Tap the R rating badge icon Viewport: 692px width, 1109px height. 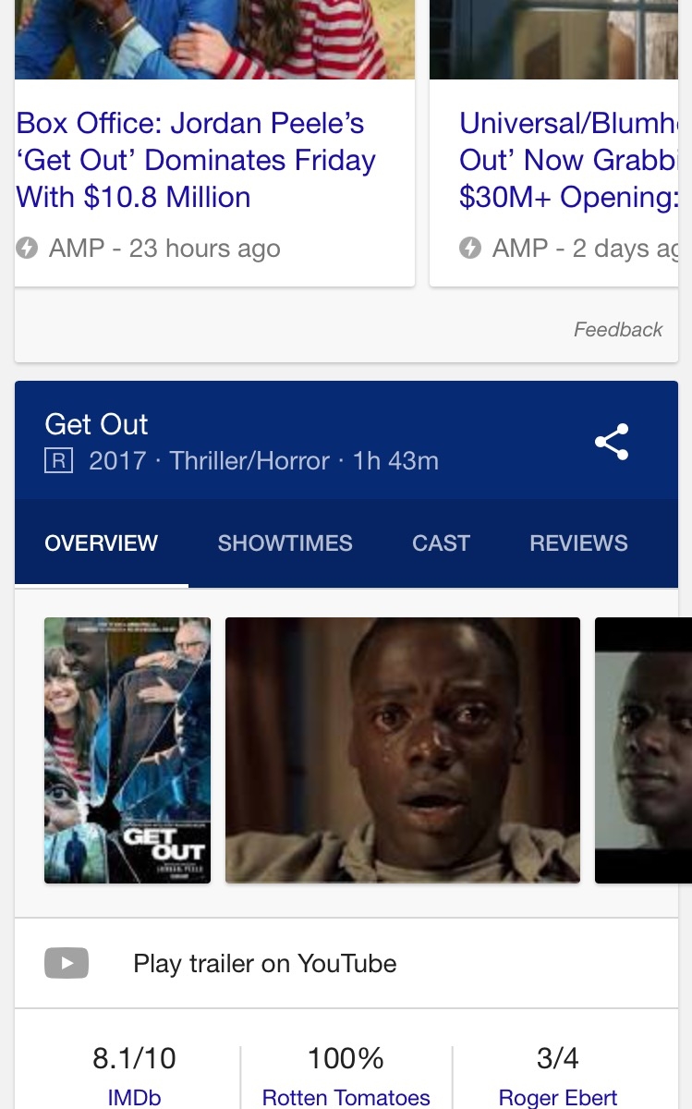click(58, 460)
